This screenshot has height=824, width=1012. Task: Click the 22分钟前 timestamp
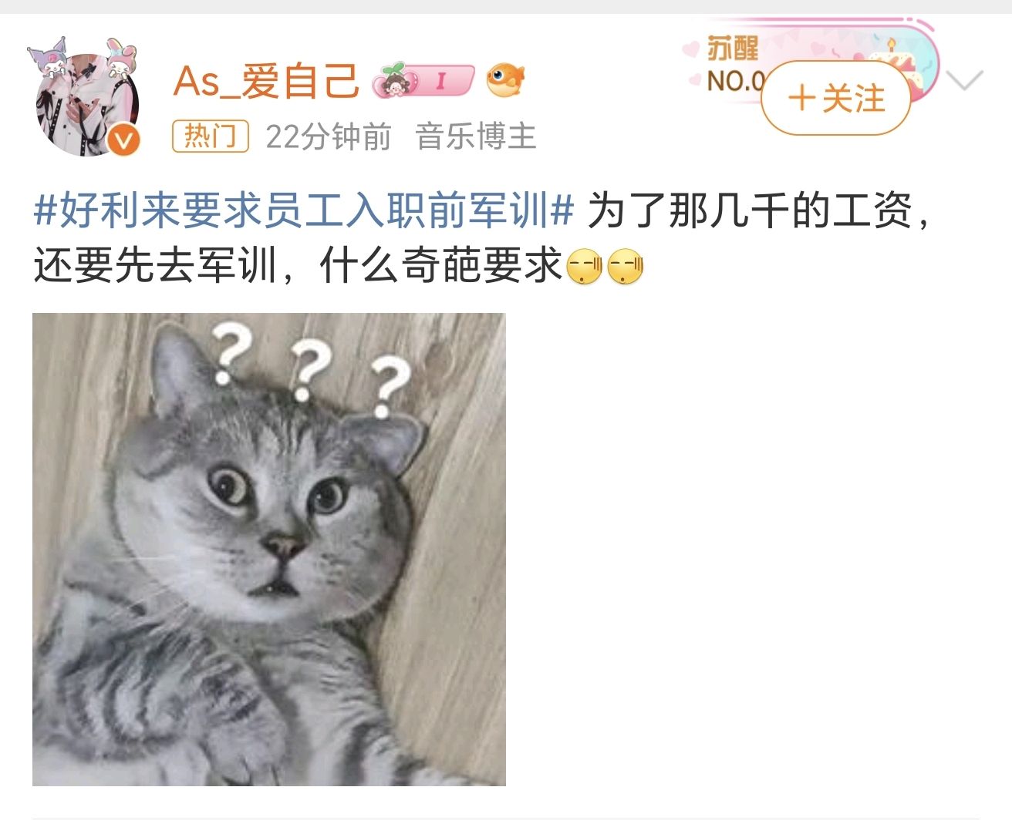pyautogui.click(x=329, y=137)
